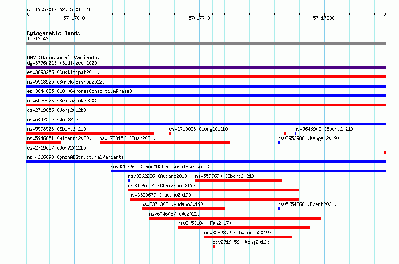This screenshot has width=399, height=264.
Task: Open nsv3296534 (Chaisson2019) label
Action: pyautogui.click(x=161, y=185)
